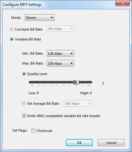Open the Set Average Bit Rate kbps dropdown
Image resolution: width=132 pixels, height=152 pixels.
point(78,103)
